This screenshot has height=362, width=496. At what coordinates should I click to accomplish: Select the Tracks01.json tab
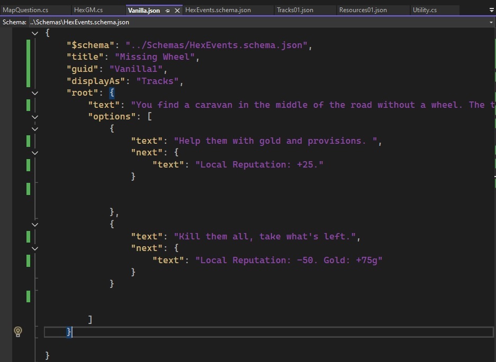click(x=295, y=10)
